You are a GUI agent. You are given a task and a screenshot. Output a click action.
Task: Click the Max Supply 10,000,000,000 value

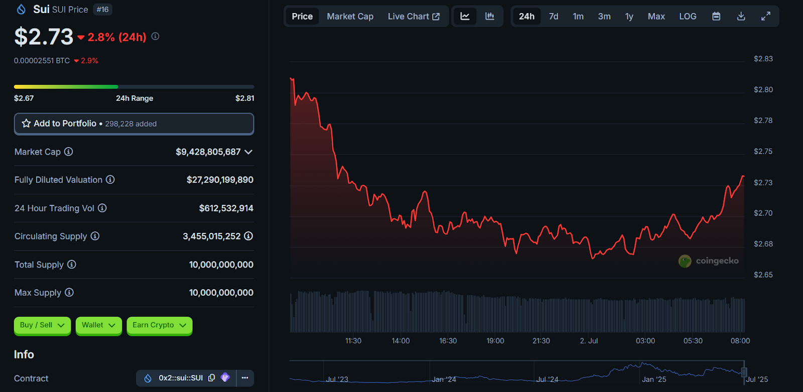click(221, 293)
